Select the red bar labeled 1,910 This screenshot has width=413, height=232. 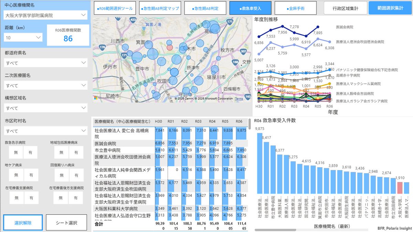[x=400, y=188]
